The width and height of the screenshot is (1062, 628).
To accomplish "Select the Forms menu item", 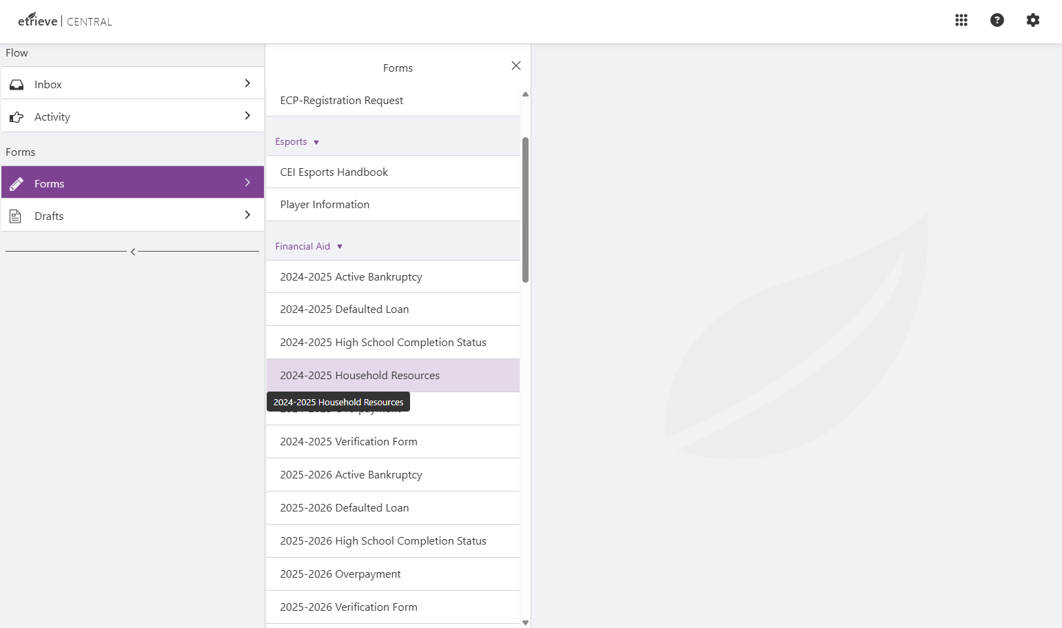I will click(x=132, y=182).
